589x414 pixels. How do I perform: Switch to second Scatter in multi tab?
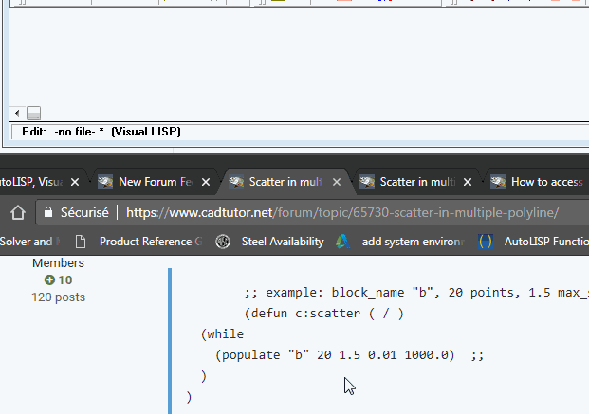(417, 182)
